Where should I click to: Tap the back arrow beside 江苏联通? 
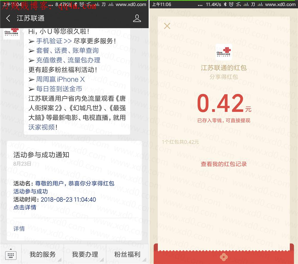coord(8,18)
